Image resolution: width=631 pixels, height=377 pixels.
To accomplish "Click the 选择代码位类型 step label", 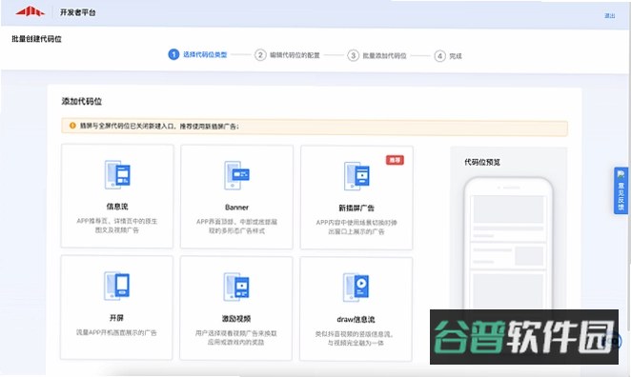I will coord(205,54).
